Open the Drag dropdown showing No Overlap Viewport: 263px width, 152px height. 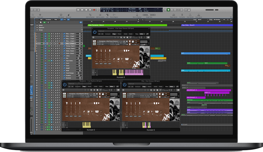[x=218, y=20]
